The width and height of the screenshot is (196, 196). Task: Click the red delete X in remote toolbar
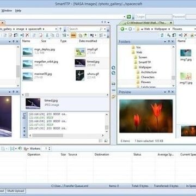coord(27,35)
